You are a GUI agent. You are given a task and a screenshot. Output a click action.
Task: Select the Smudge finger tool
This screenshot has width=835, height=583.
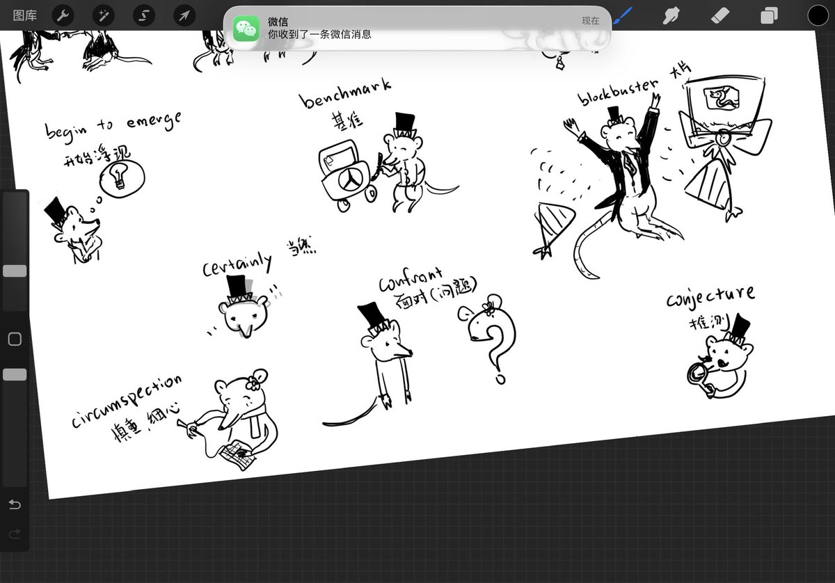pyautogui.click(x=671, y=15)
